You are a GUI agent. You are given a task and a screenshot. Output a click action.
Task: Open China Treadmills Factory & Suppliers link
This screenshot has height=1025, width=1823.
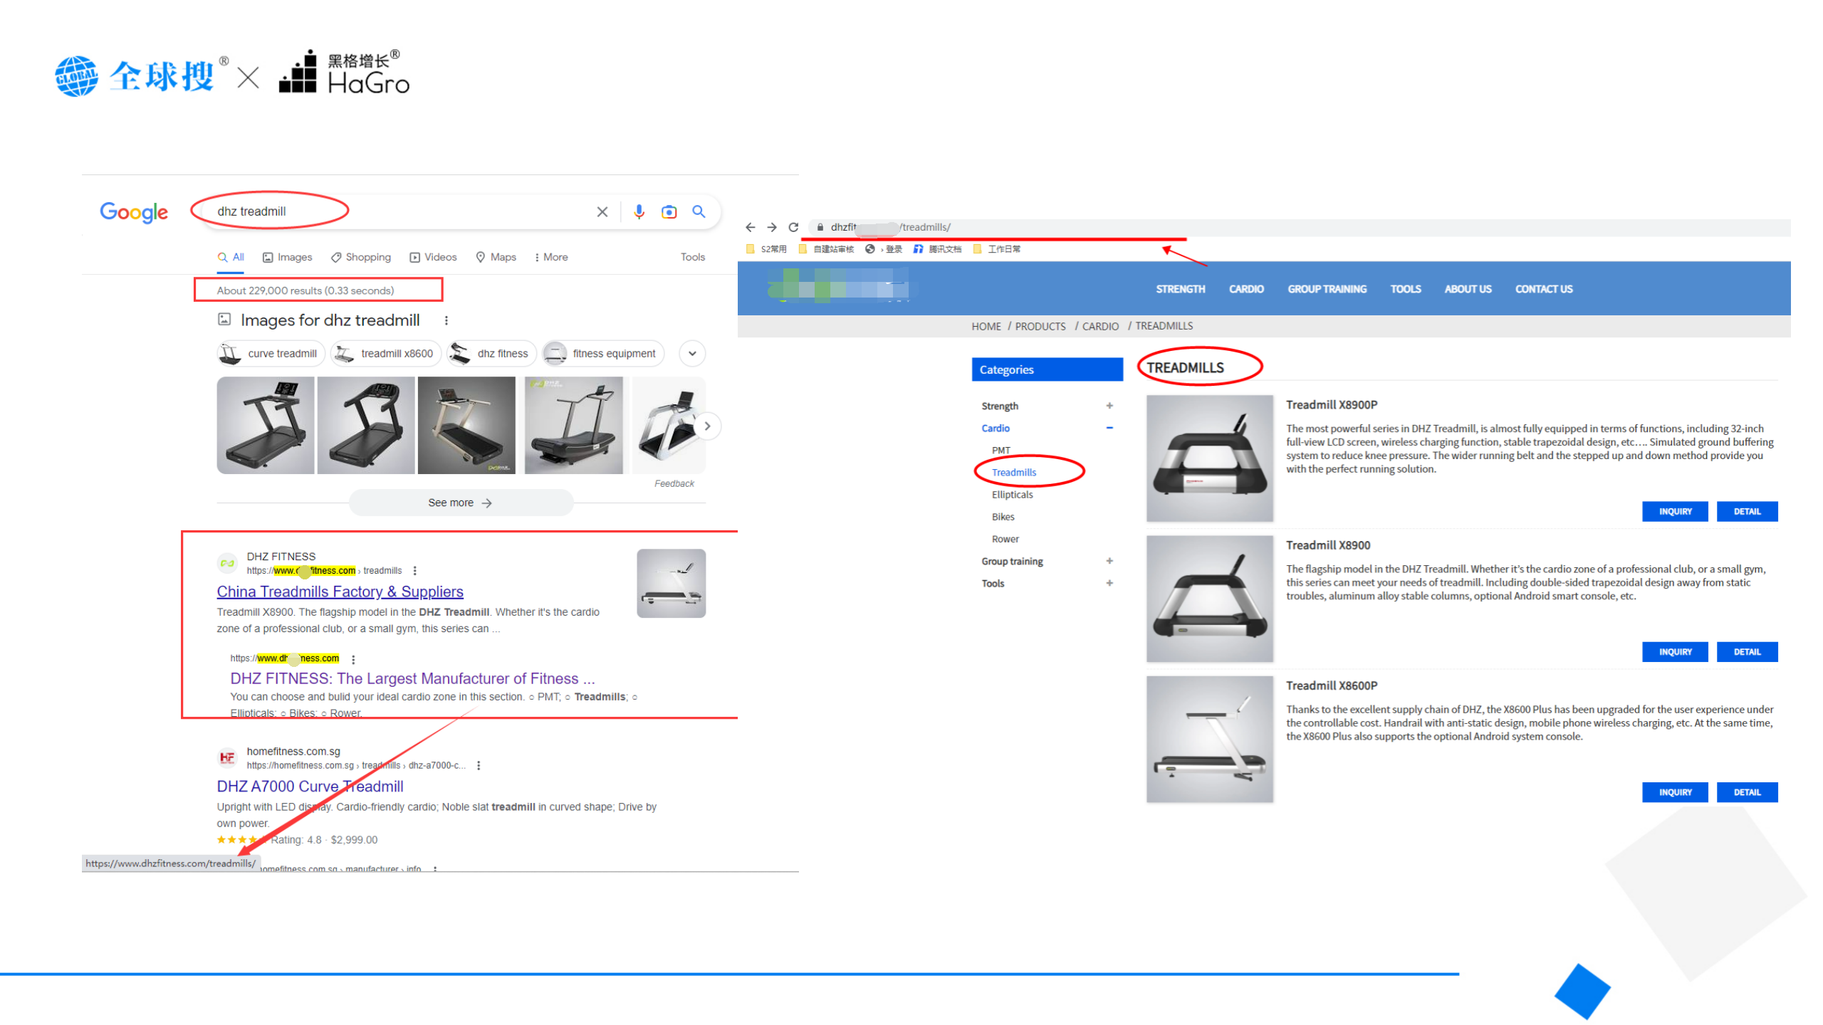[340, 592]
